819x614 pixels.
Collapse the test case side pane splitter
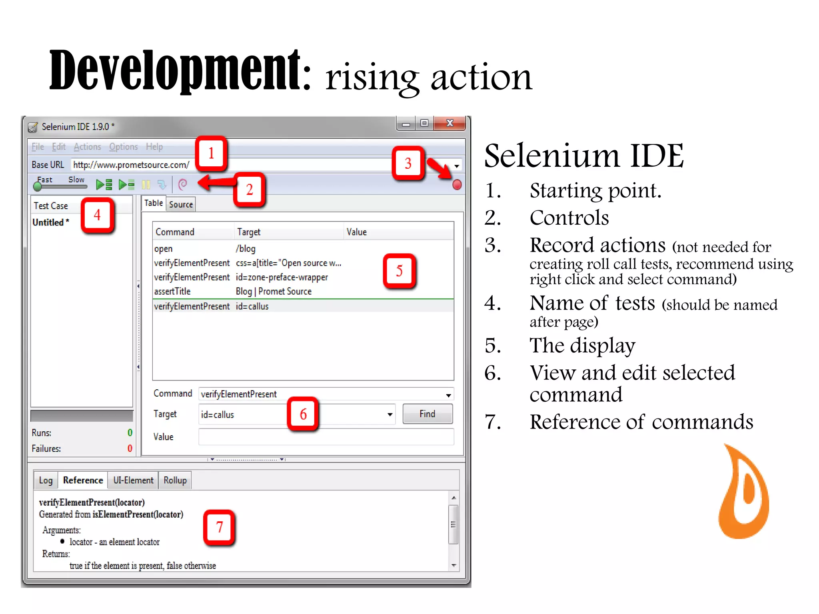138,326
